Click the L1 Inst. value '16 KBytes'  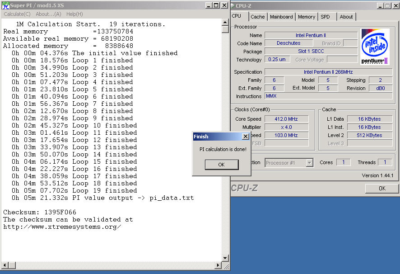pos(370,127)
